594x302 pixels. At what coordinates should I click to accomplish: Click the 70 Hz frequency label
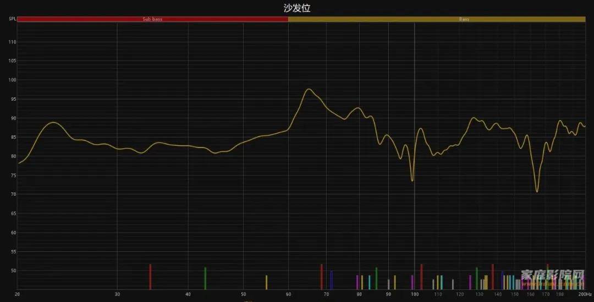326,294
